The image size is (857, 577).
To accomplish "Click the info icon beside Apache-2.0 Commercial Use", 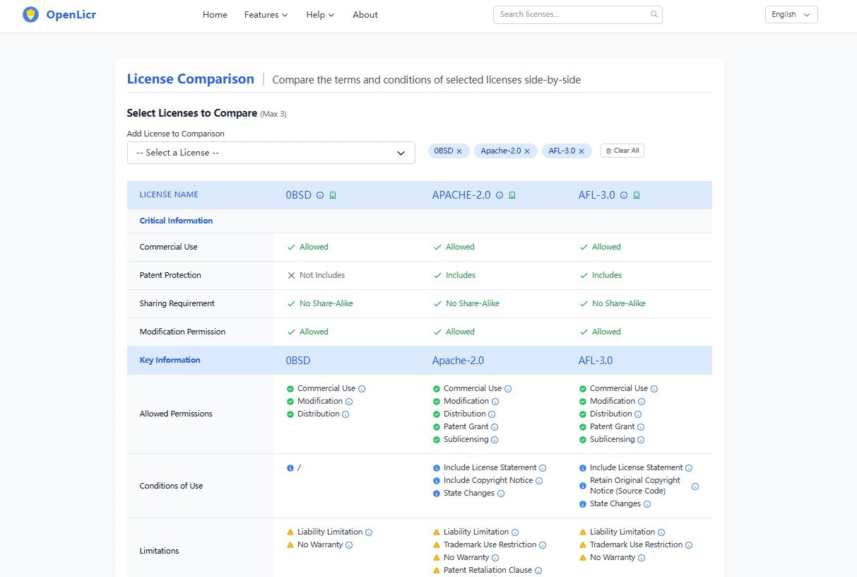I will [508, 389].
